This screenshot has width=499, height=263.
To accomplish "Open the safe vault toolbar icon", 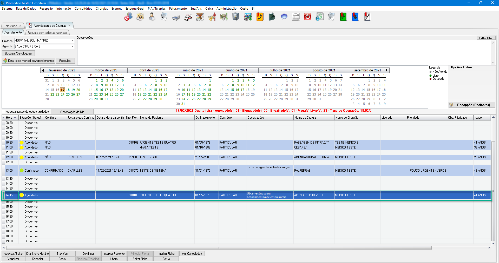I will tap(236, 17).
